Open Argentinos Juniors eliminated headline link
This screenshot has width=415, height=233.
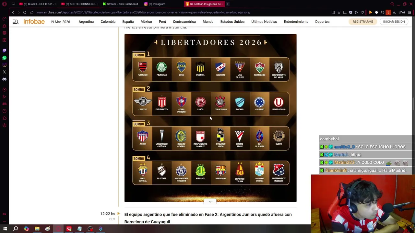(x=208, y=218)
